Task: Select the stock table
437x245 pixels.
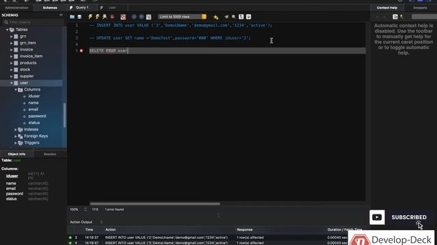Action: click(x=25, y=69)
